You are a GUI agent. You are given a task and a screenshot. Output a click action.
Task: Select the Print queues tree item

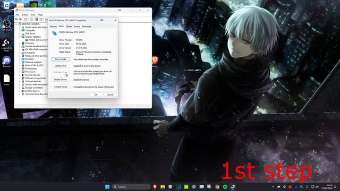pos(31,68)
